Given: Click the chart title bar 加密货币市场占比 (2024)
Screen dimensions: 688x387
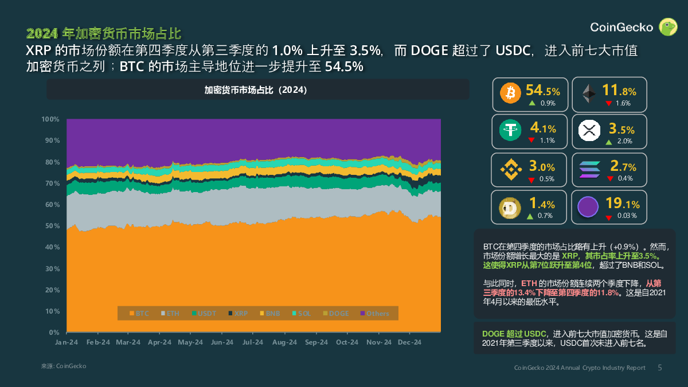Looking at the screenshot, I should tap(257, 90).
